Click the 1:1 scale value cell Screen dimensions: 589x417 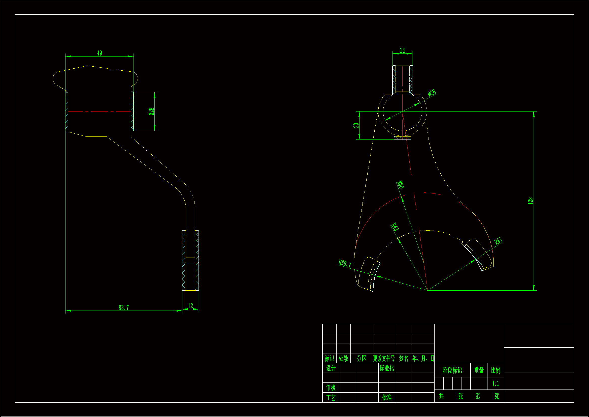[496, 384]
